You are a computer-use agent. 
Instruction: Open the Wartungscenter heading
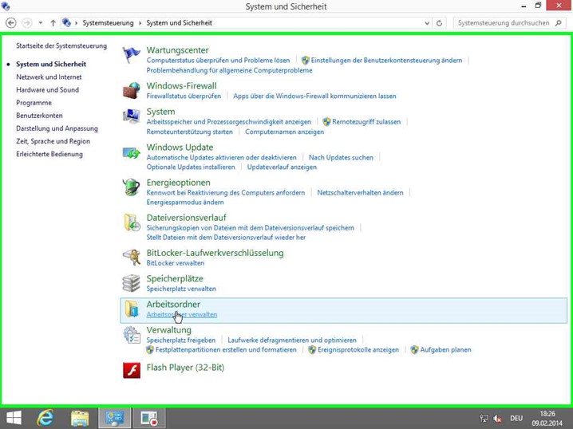(178, 50)
